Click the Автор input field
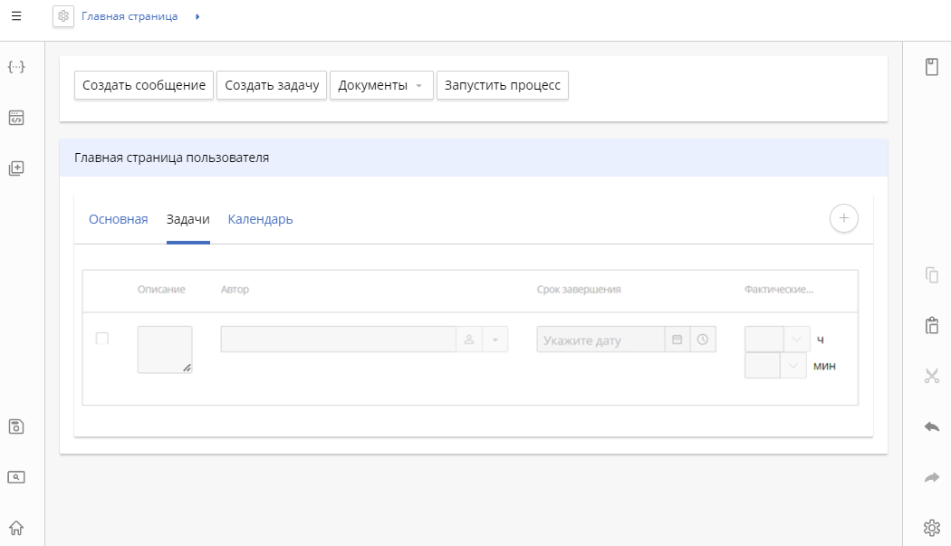 click(x=339, y=340)
